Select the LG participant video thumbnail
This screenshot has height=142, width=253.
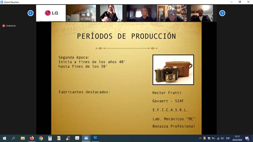tap(51, 13)
